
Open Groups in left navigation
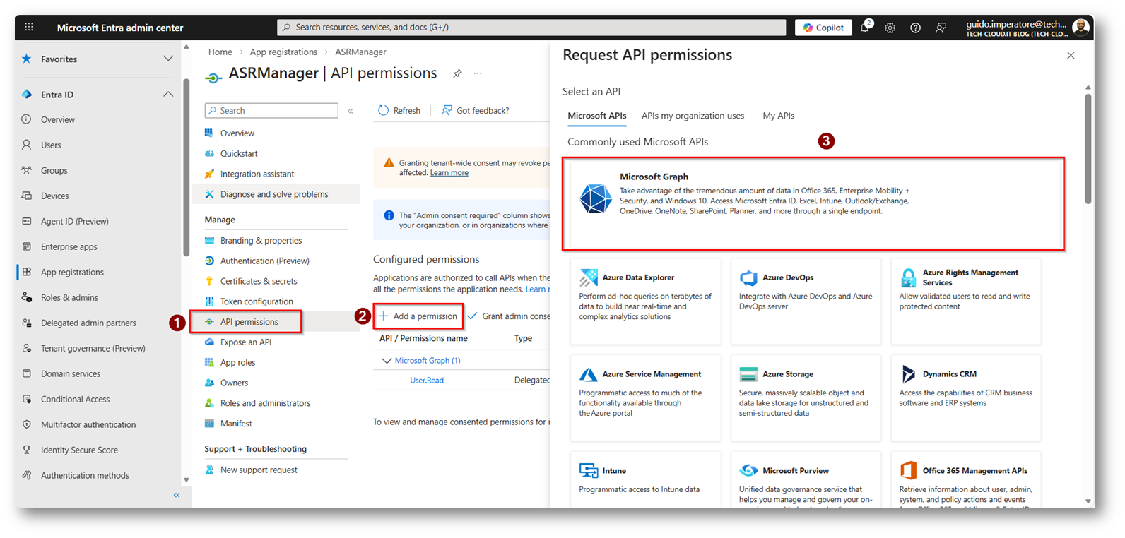(x=54, y=170)
